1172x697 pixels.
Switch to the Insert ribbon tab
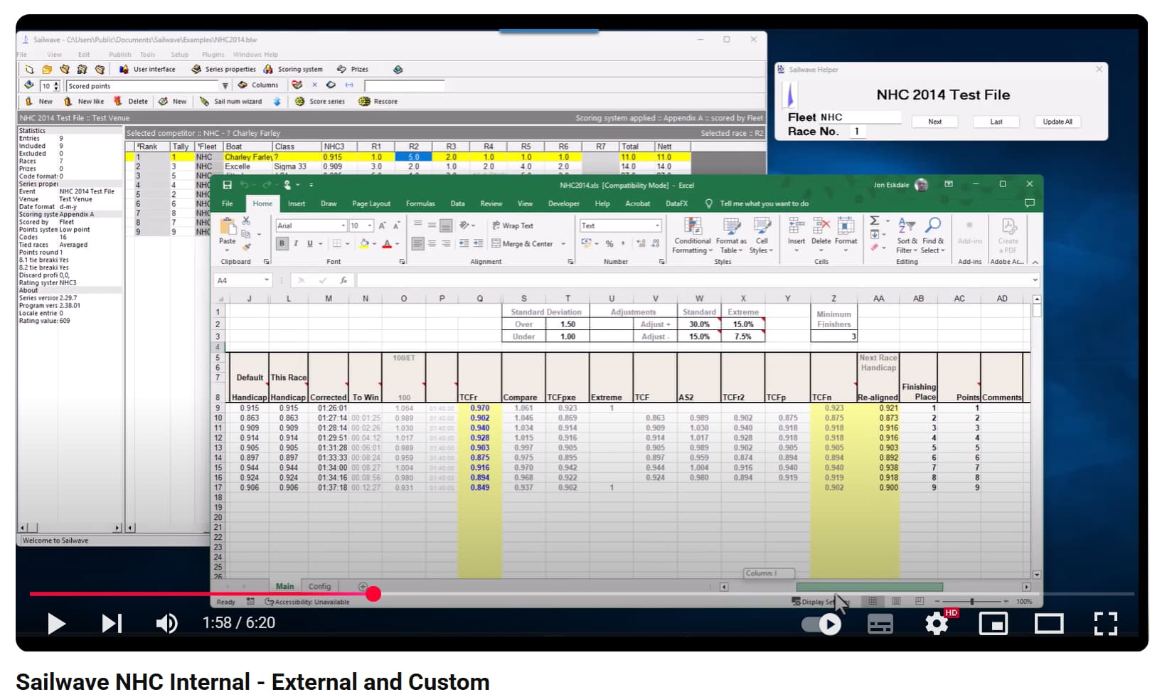pyautogui.click(x=296, y=203)
